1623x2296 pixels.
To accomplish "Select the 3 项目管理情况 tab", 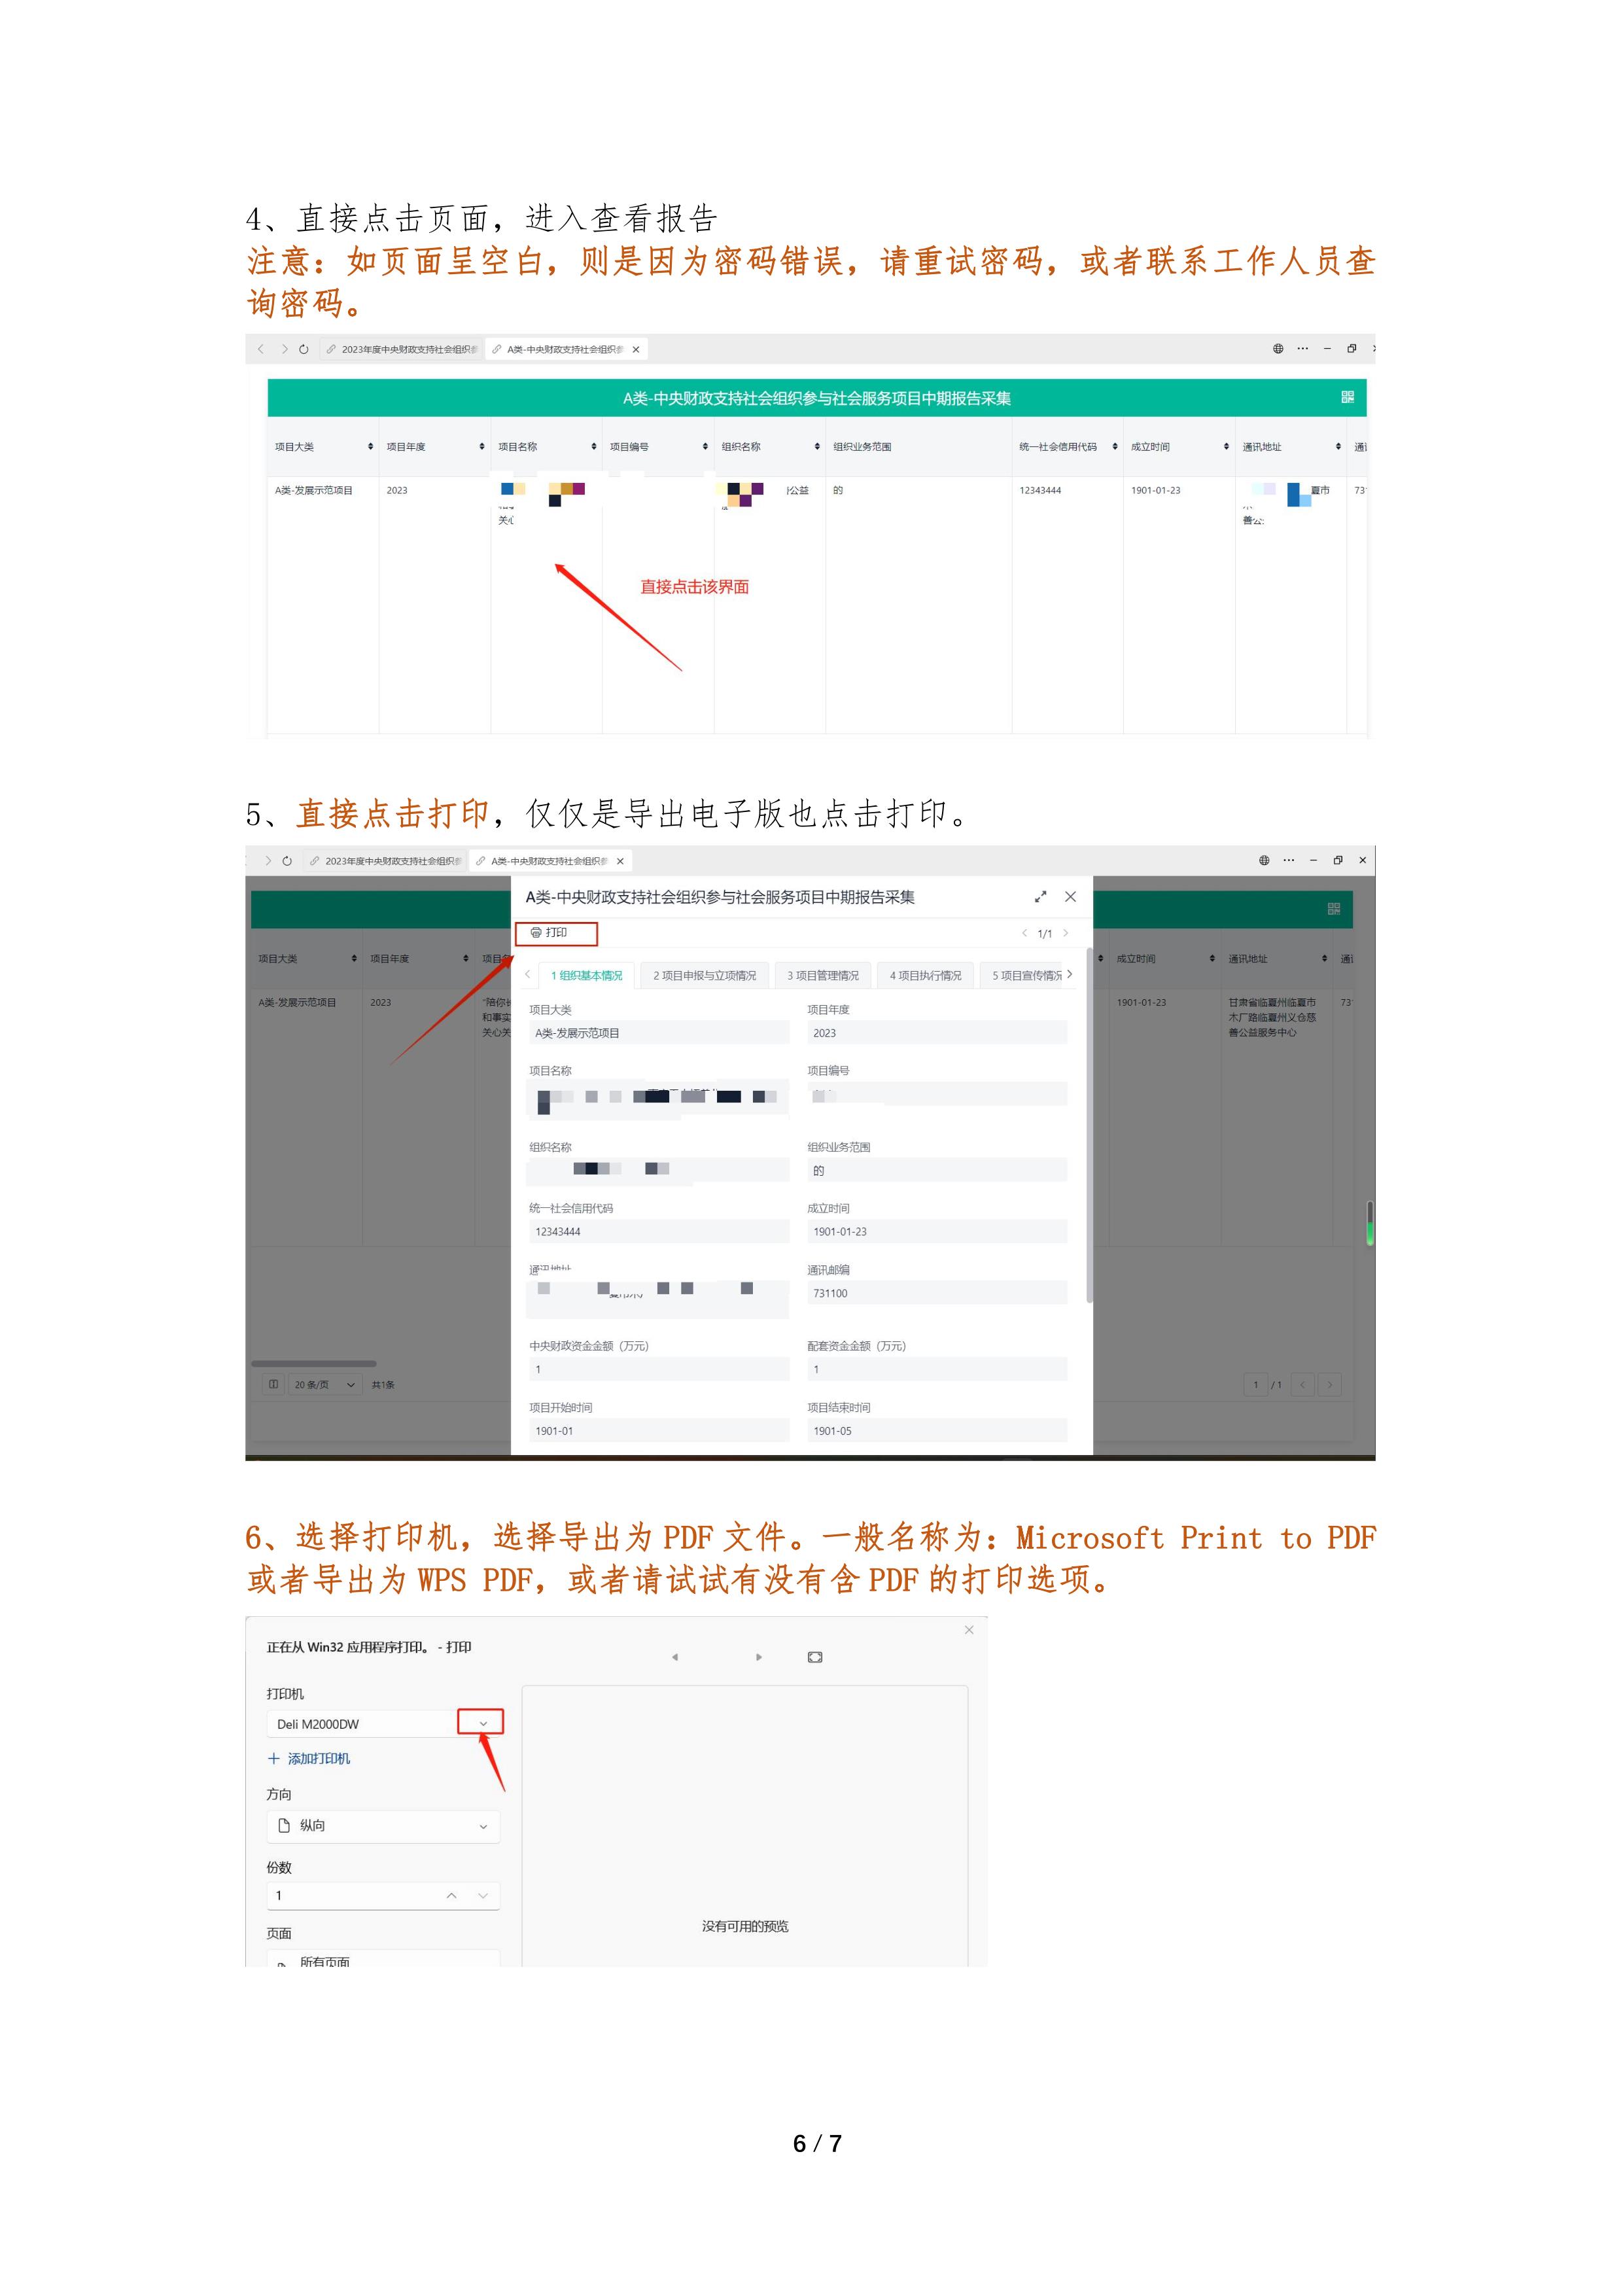I will coord(823,975).
